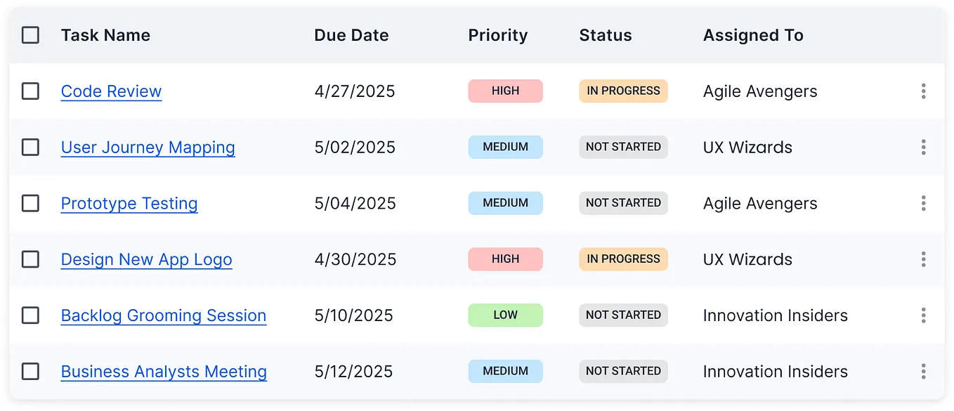954x411 pixels.
Task: Sort by the Due Date column header
Action: coord(351,35)
